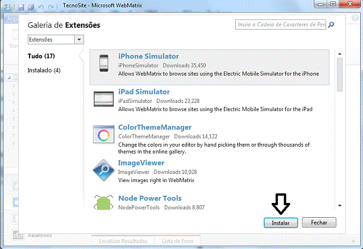
Task: Click 'View images right in WebMatrix' description
Action: [156, 180]
